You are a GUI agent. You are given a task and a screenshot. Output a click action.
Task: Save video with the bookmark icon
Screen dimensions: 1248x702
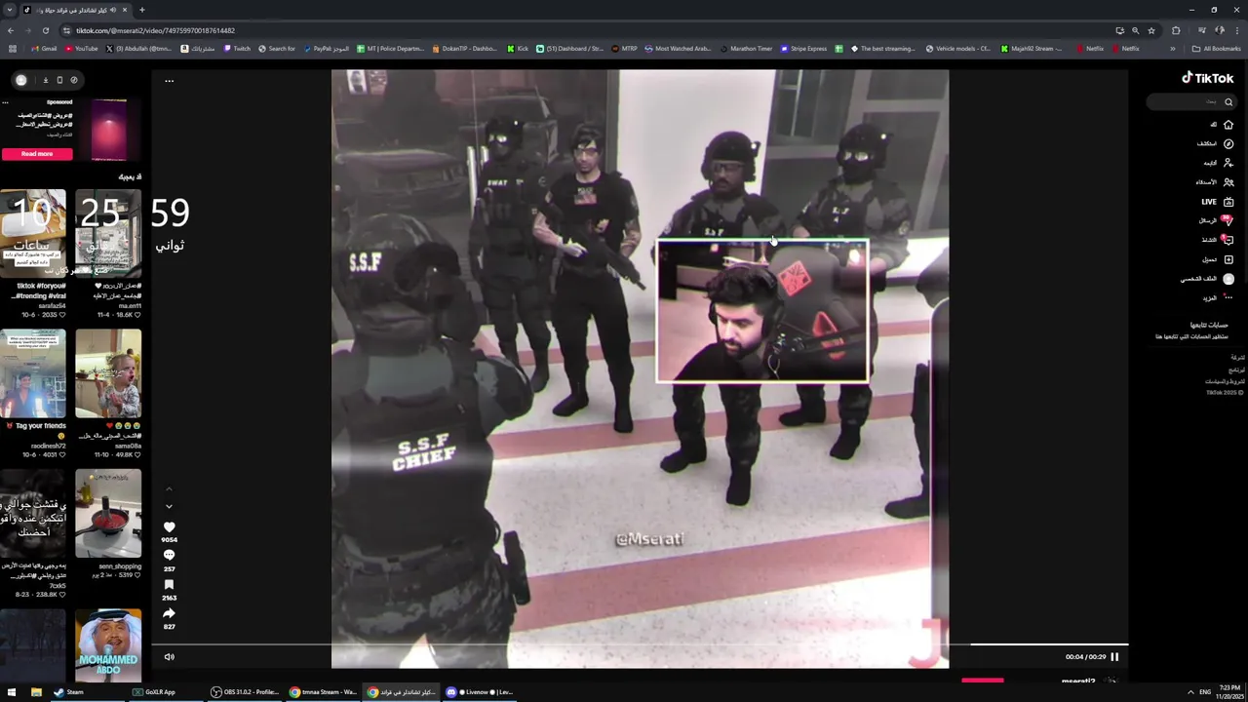(169, 585)
